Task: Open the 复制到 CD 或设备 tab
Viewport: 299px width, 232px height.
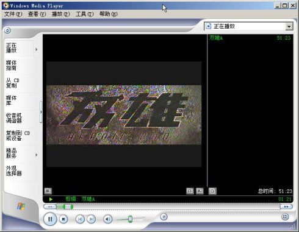Action: [x=19, y=136]
